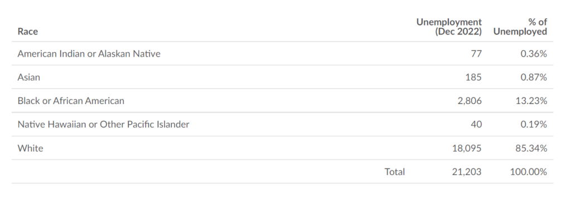This screenshot has width=571, height=214.
Task: Click the 85.34% percentage cell
Action: coord(531,148)
